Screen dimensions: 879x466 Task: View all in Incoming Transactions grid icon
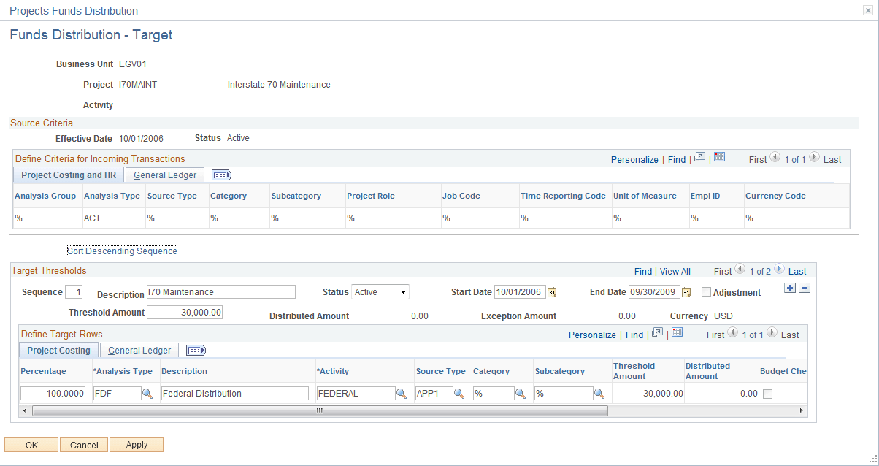699,158
